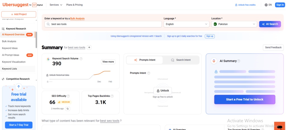This screenshot has height=130, width=286.
Task: Open the Location dropdown showing Pakistan
Action: point(234,24)
